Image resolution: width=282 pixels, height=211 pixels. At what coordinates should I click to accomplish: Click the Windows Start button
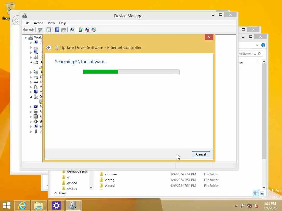[7, 206]
